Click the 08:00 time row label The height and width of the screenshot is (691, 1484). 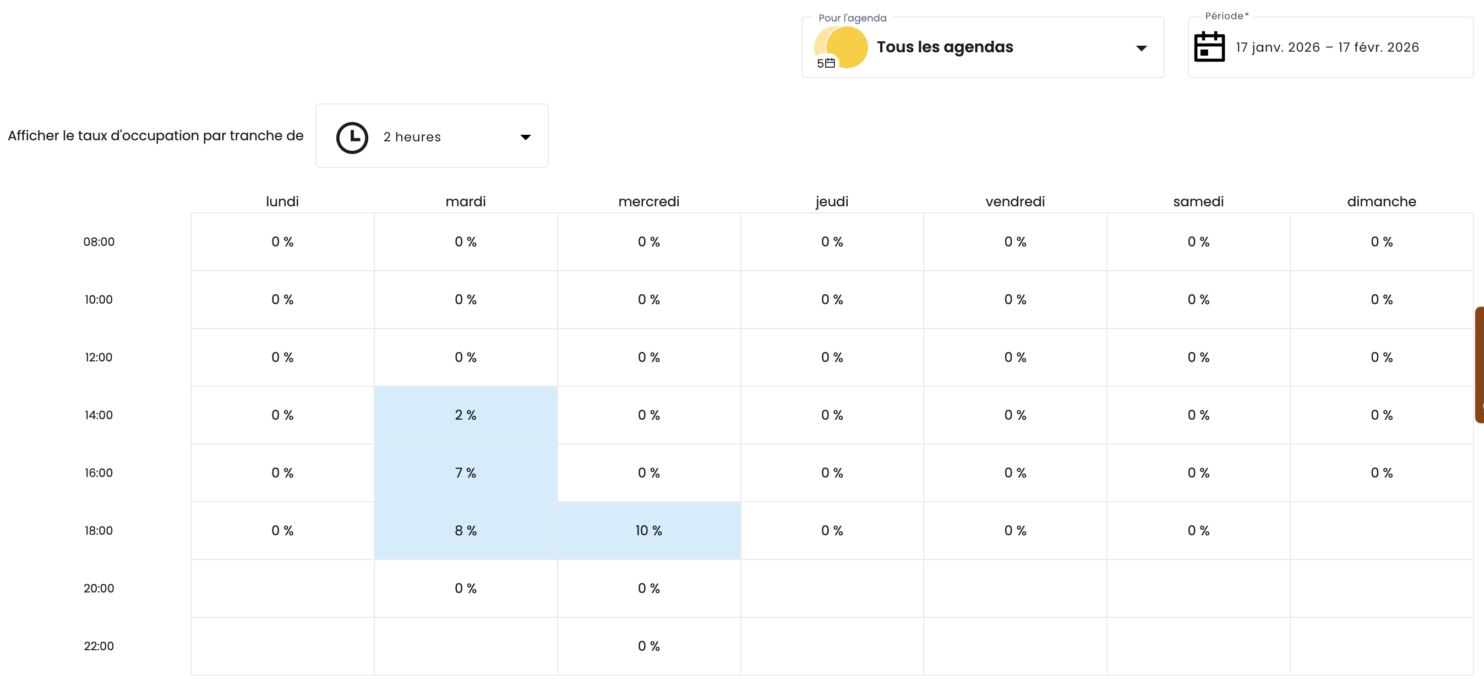point(99,242)
